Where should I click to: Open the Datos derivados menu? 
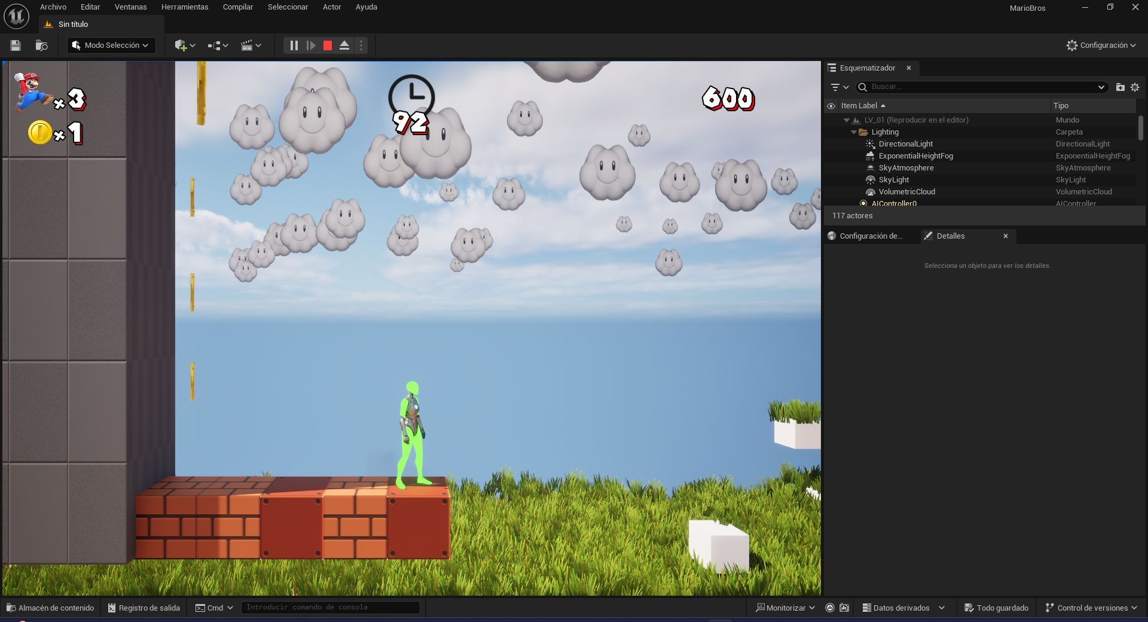[x=903, y=608]
